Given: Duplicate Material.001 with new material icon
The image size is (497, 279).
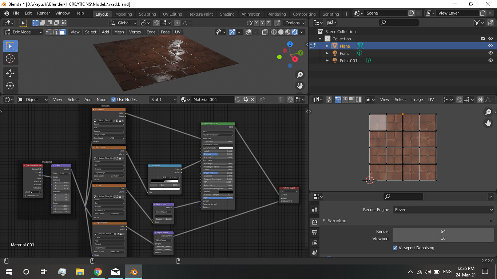Looking at the screenshot, I should tap(245, 100).
